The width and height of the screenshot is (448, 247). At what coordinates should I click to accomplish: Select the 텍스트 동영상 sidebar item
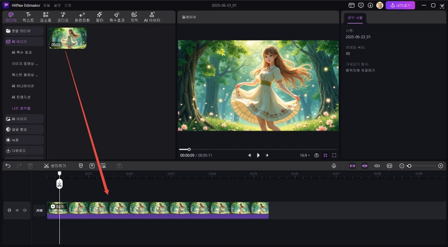point(25,75)
